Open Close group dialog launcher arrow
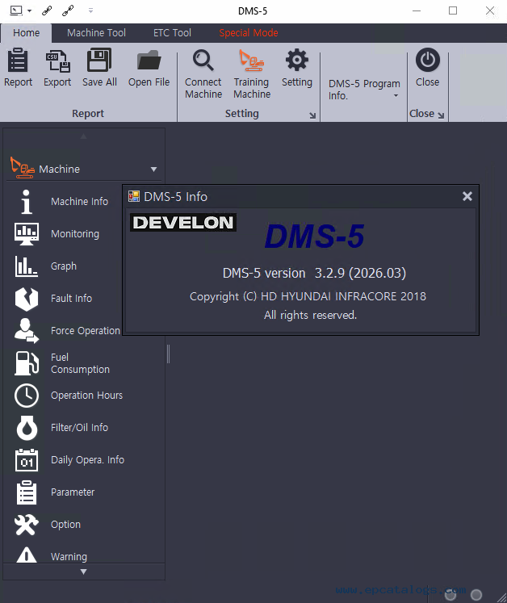The width and height of the screenshot is (507, 603). [441, 115]
